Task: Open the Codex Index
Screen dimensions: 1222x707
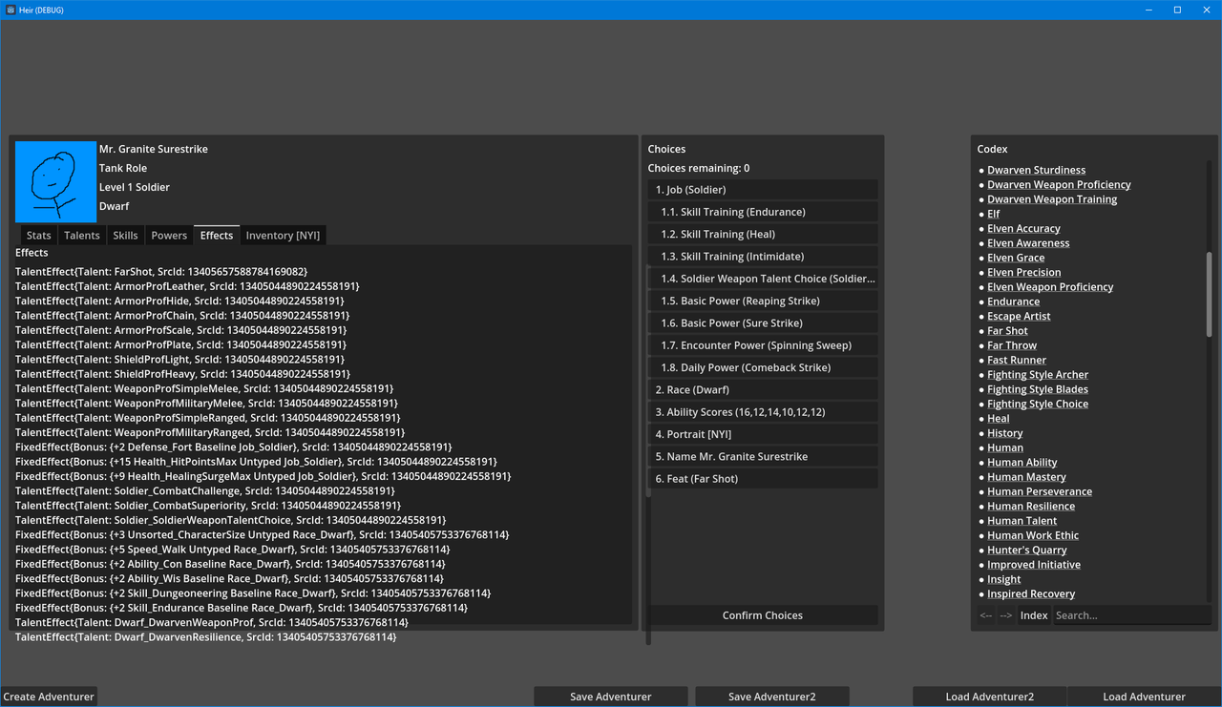Action: [x=1034, y=615]
